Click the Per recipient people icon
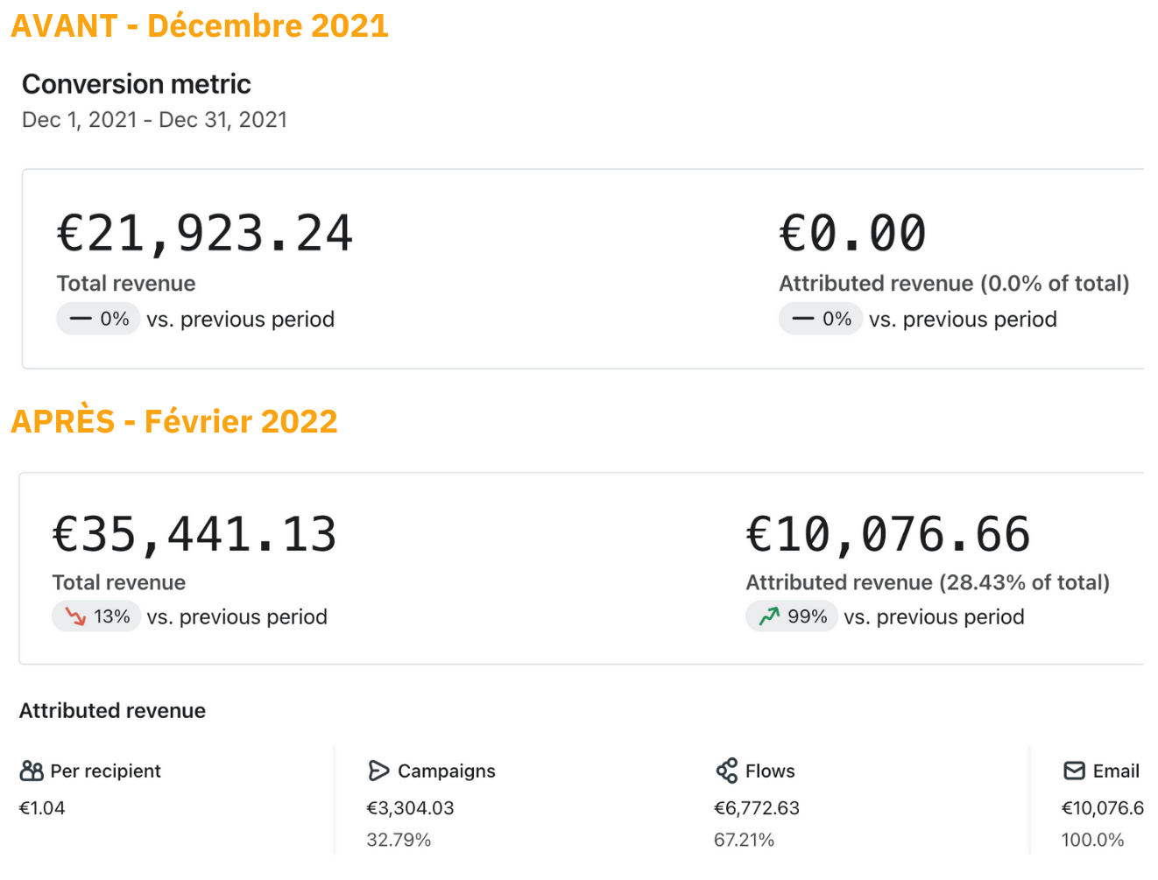The image size is (1158, 880). 32,771
